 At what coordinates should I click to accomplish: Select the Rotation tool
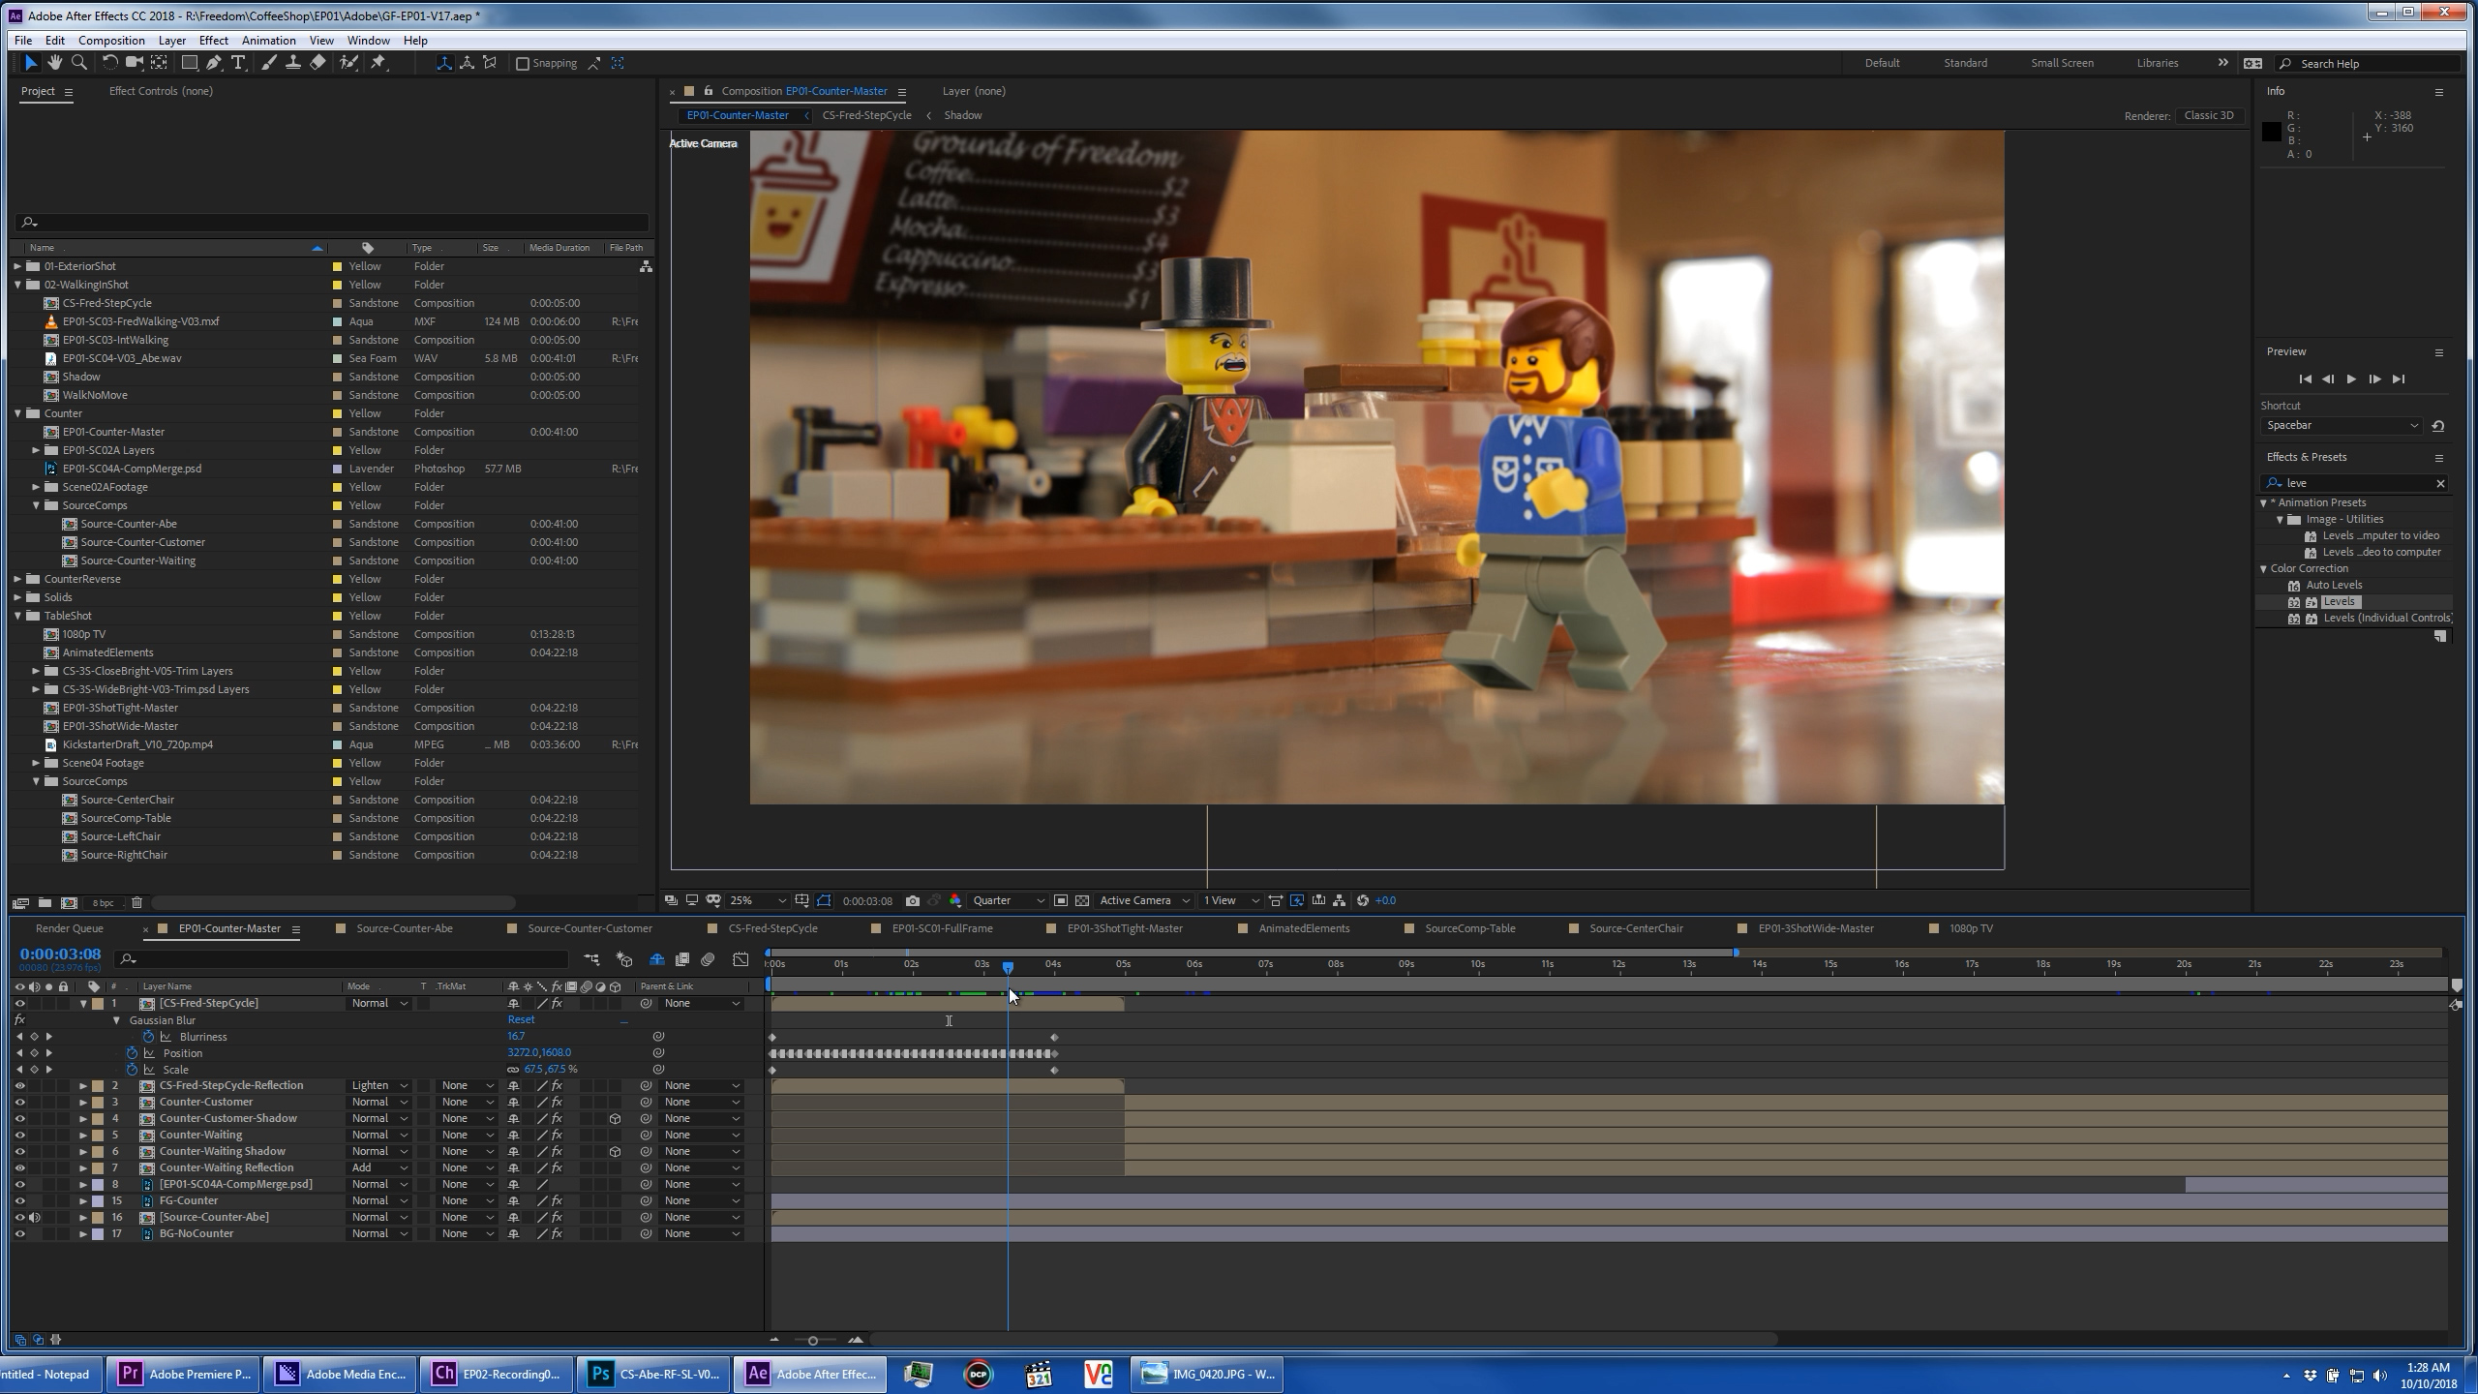(x=109, y=63)
